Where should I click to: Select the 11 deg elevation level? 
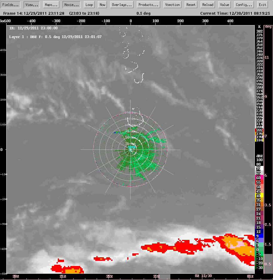coord(268,57)
